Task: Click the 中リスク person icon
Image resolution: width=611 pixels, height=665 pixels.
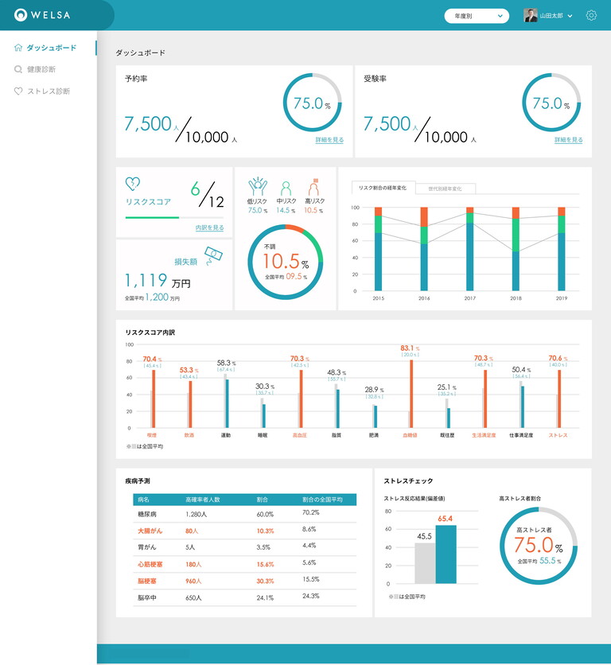Action: click(x=286, y=189)
